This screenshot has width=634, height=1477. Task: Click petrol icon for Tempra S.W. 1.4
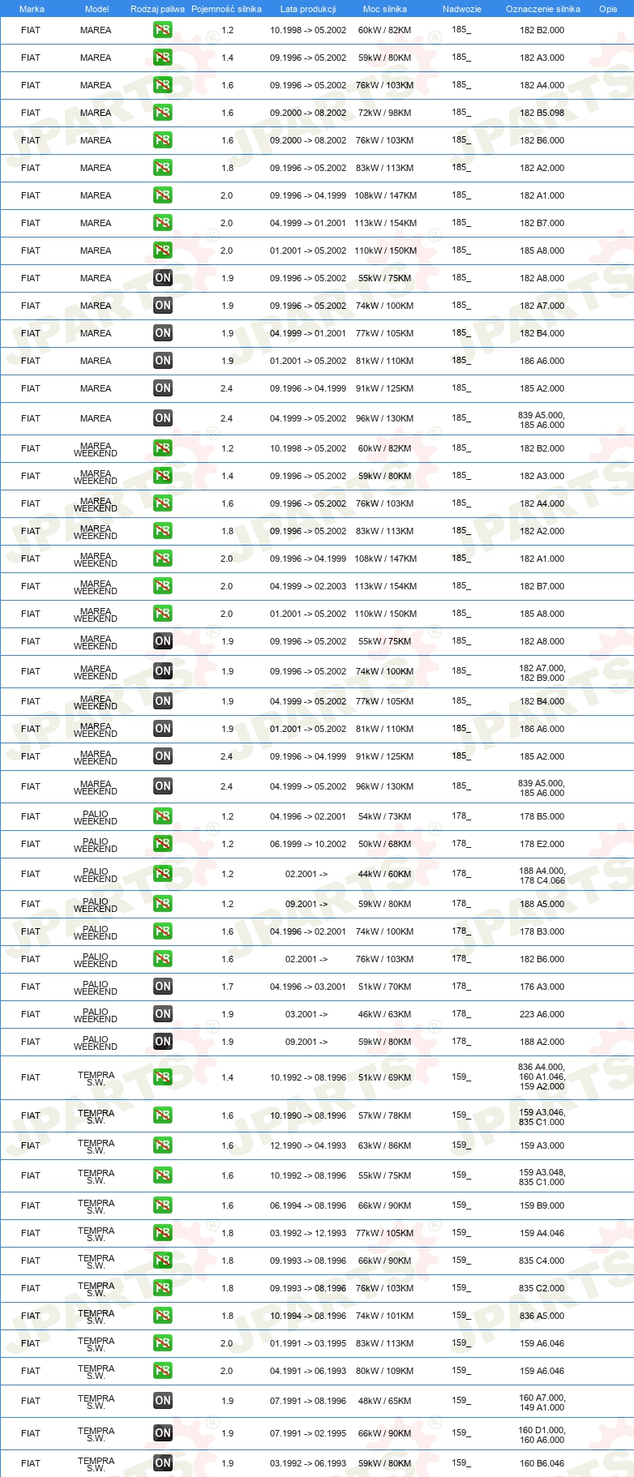point(163,1077)
